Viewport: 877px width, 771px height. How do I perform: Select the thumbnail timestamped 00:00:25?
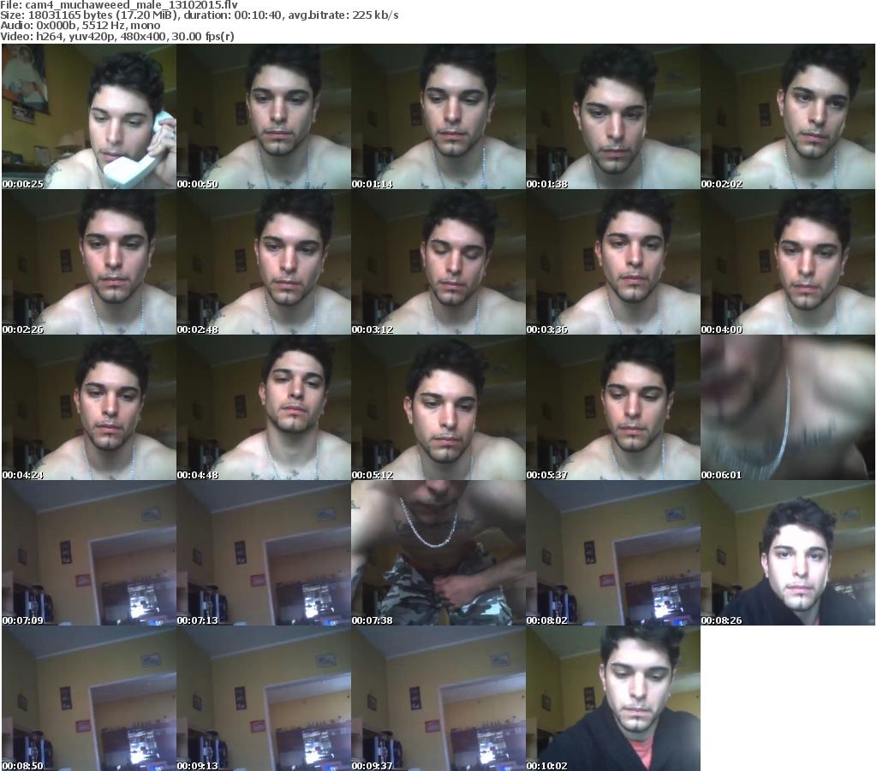[x=89, y=116]
